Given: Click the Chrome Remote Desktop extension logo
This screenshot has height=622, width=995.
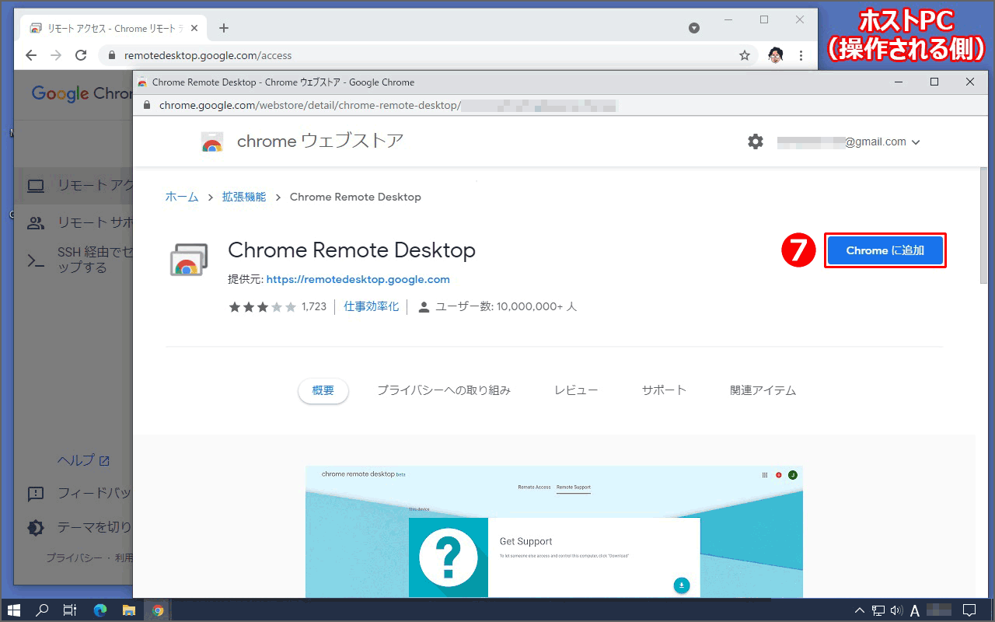Looking at the screenshot, I should (x=188, y=260).
